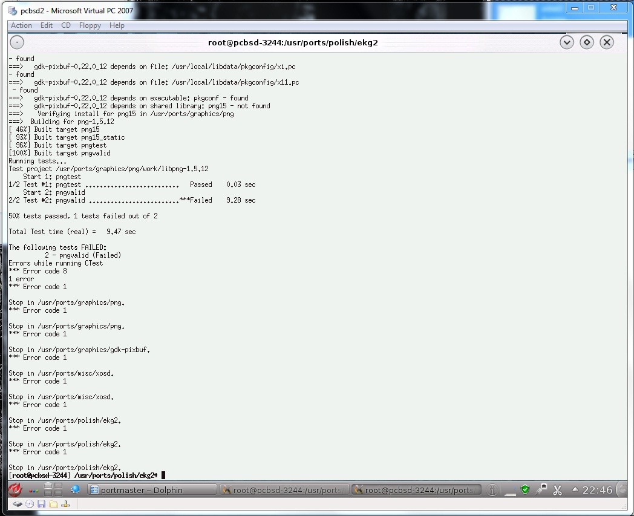
Task: Close the terminal window with X button
Action: click(607, 42)
